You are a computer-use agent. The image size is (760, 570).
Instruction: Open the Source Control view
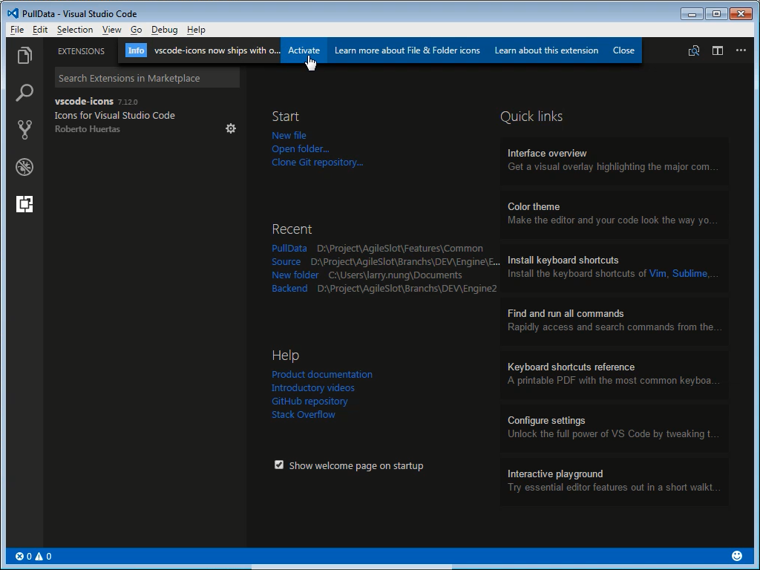tap(24, 130)
